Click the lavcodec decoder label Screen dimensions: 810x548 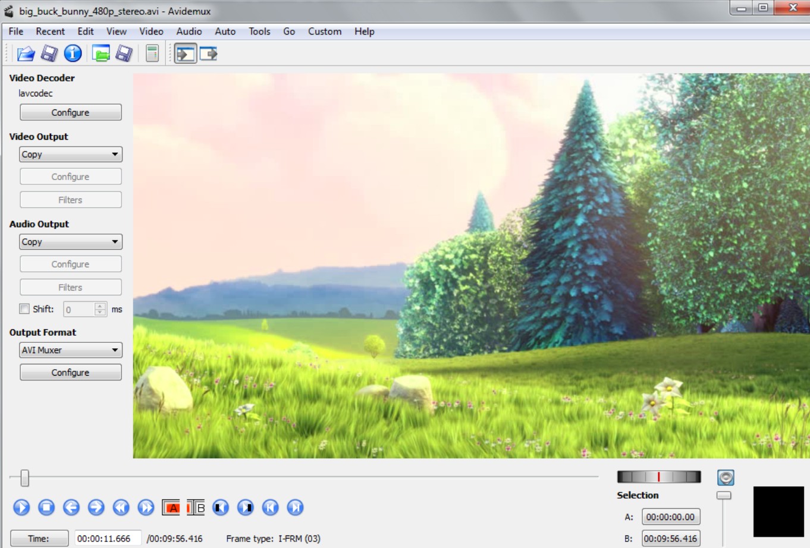[x=36, y=93]
